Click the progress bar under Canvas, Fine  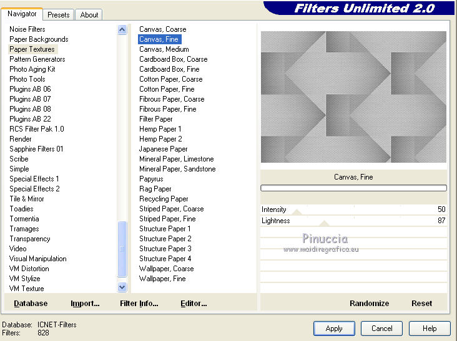pyautogui.click(x=353, y=188)
